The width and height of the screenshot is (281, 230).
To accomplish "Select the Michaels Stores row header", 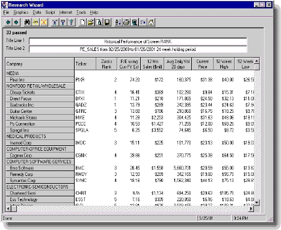I will [x=40, y=118].
